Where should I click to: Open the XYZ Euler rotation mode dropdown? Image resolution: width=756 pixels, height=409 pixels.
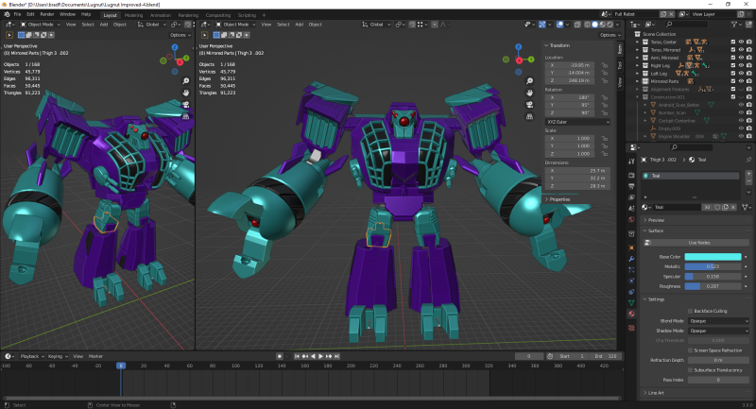pyautogui.click(x=578, y=122)
